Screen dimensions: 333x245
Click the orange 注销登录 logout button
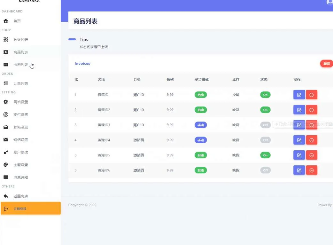(x=30, y=209)
